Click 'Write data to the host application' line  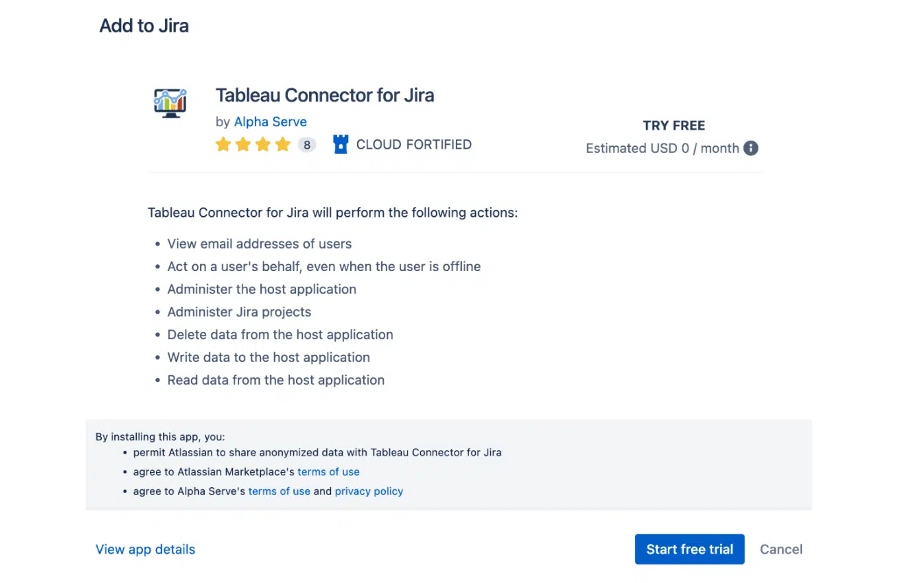tap(268, 358)
